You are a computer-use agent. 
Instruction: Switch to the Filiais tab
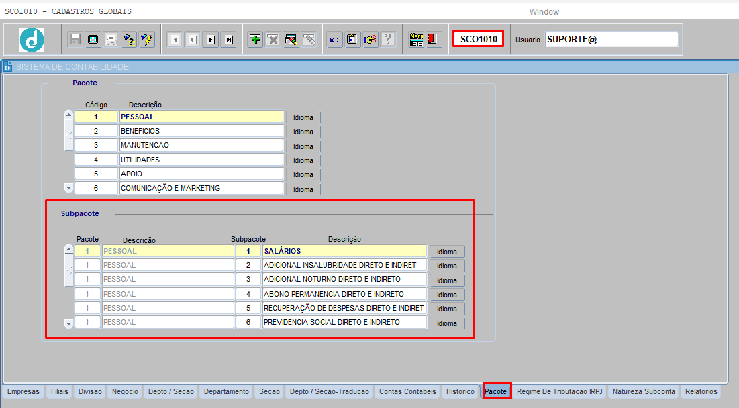(x=60, y=391)
